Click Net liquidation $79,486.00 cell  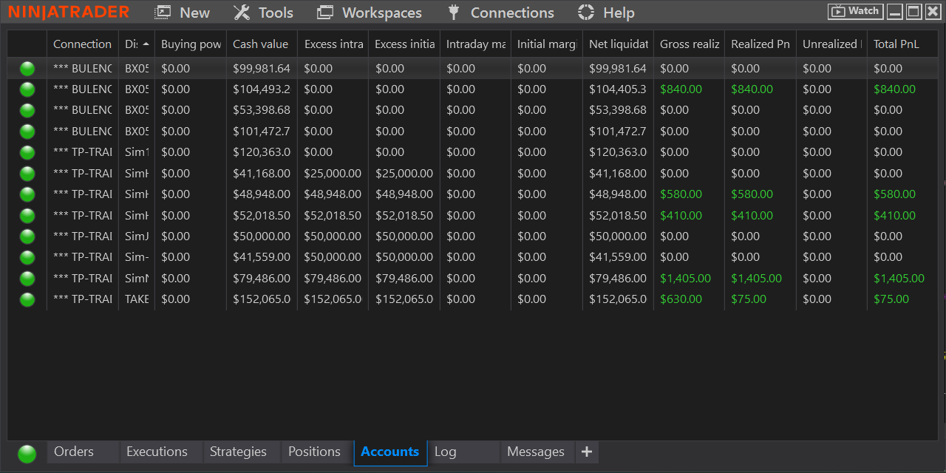click(x=619, y=279)
